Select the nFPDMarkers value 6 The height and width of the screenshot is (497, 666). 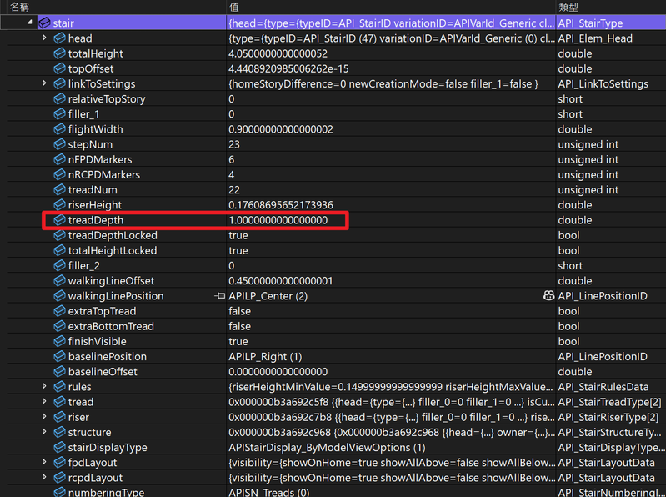[232, 159]
